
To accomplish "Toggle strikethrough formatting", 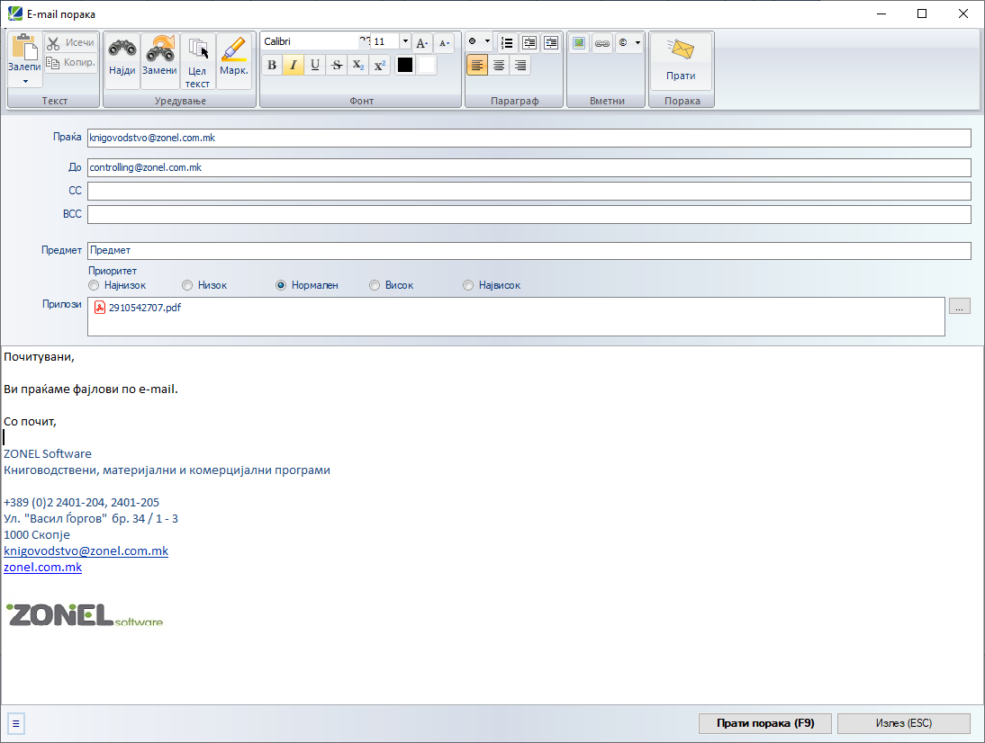I will [x=337, y=65].
